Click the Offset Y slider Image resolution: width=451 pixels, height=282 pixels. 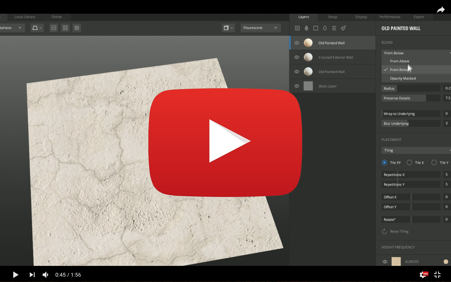411,207
